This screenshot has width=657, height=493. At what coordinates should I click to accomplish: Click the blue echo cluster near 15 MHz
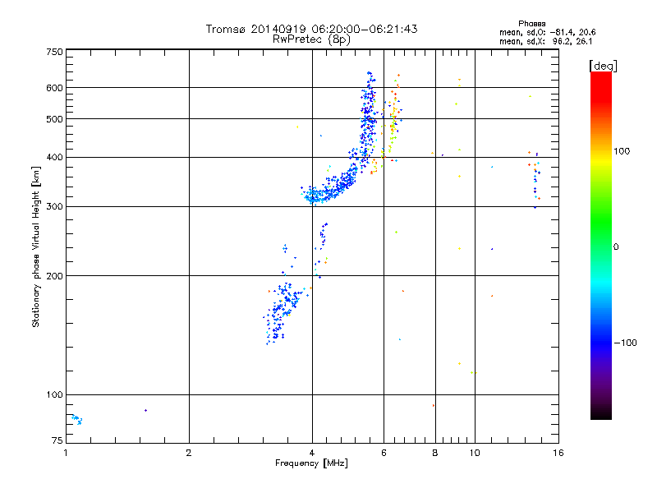(x=536, y=180)
